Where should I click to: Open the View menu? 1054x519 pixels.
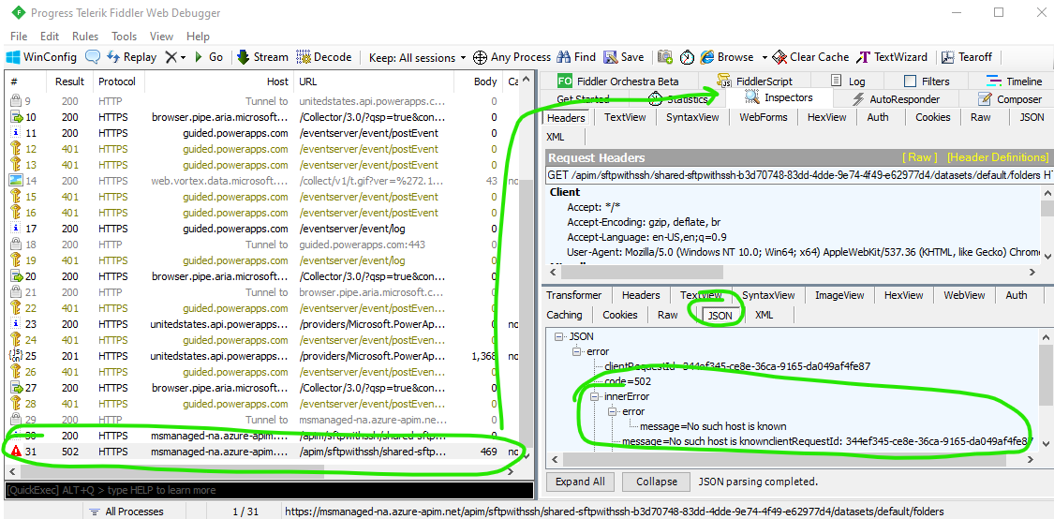click(x=161, y=37)
